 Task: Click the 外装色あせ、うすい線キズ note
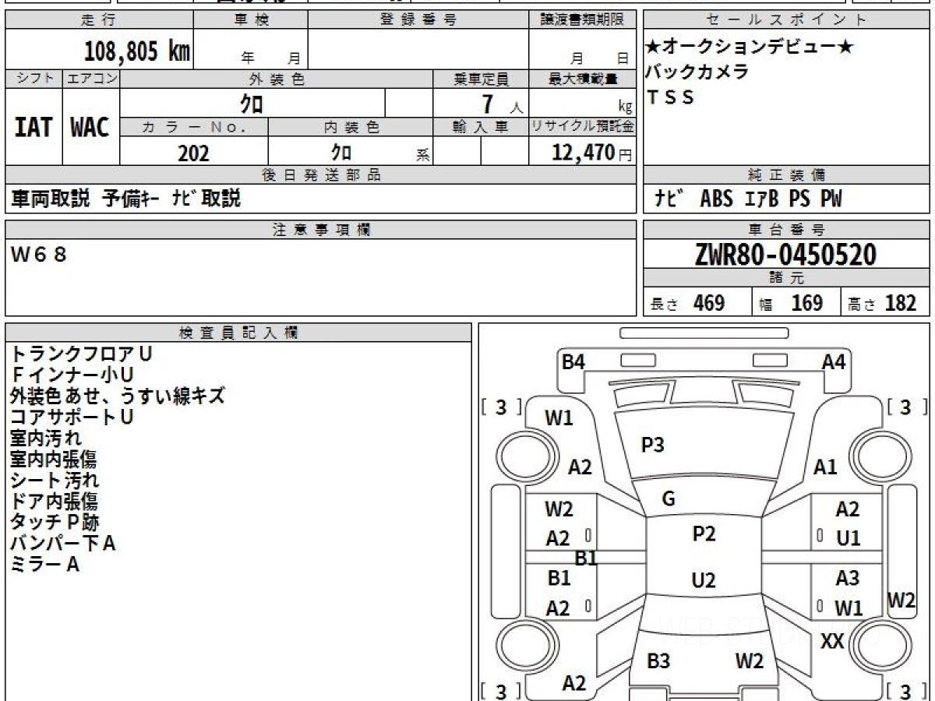[x=118, y=396]
